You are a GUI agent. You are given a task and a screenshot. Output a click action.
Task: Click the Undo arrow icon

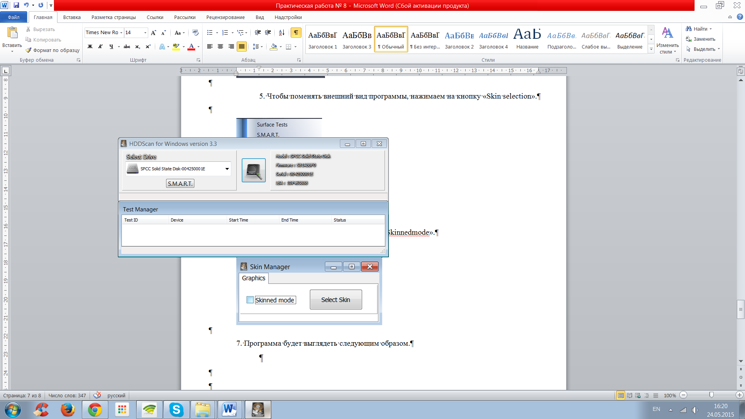tap(26, 5)
